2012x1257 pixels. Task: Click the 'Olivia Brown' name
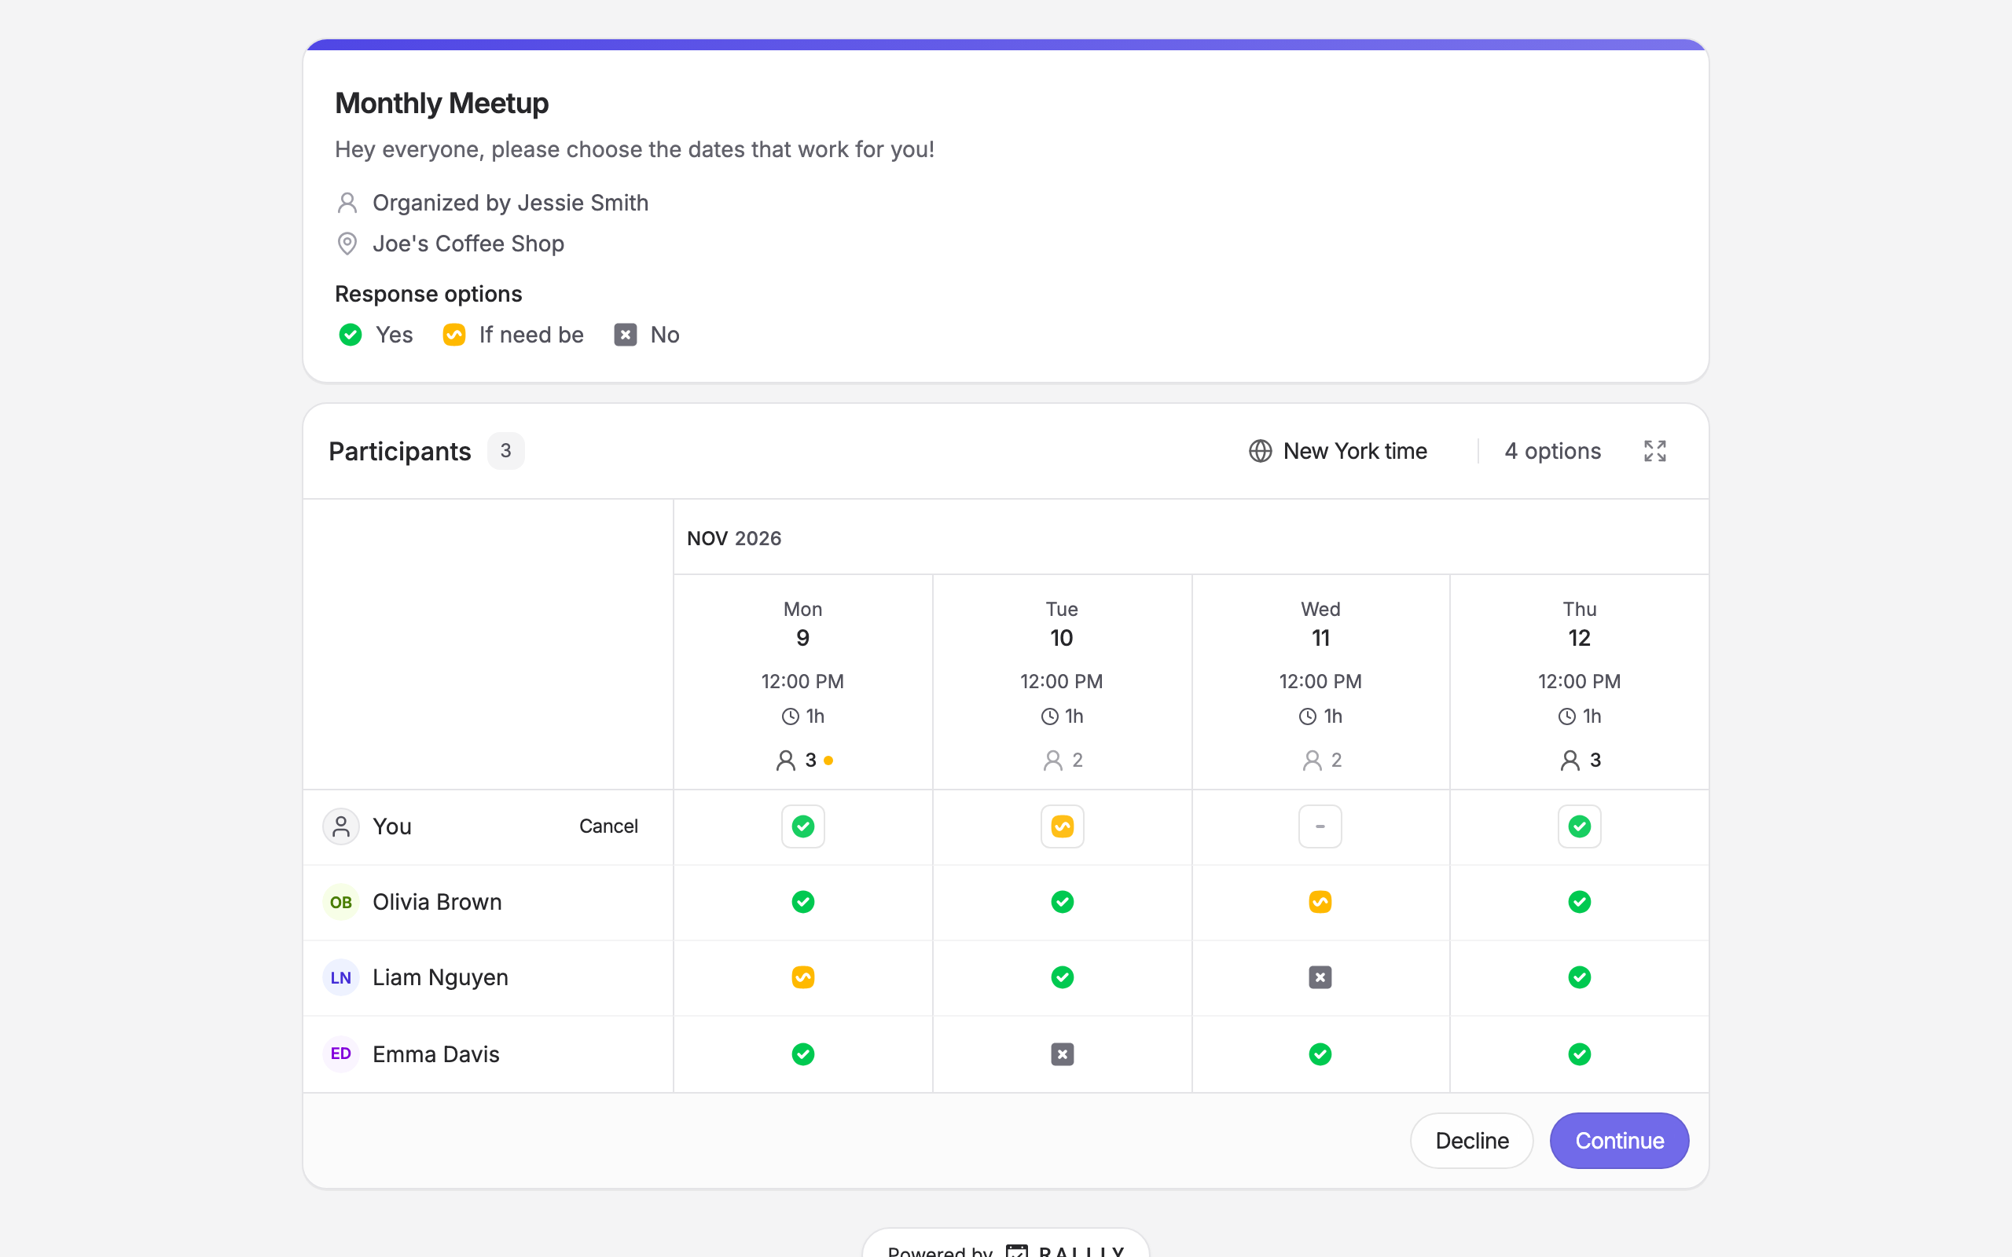point(437,902)
